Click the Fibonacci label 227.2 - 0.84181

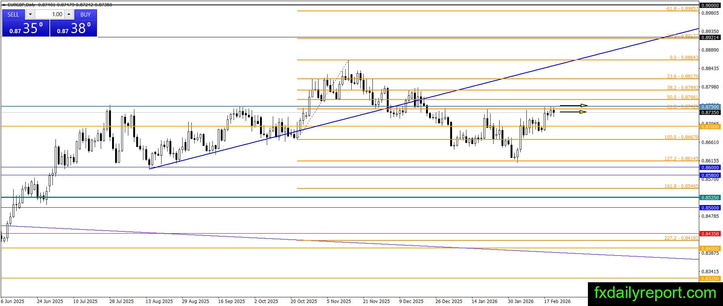[681, 238]
